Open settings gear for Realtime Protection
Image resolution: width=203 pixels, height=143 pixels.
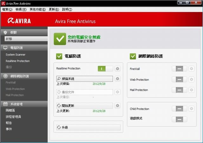[x=117, y=69]
